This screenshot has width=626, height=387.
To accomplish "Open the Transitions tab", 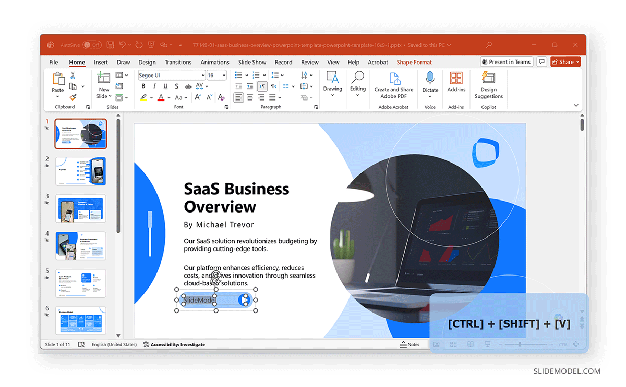I will tap(178, 62).
